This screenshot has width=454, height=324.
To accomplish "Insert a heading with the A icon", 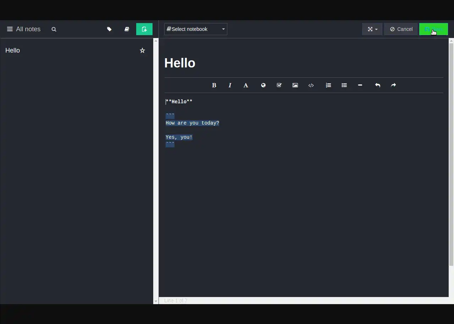I will click(x=246, y=85).
